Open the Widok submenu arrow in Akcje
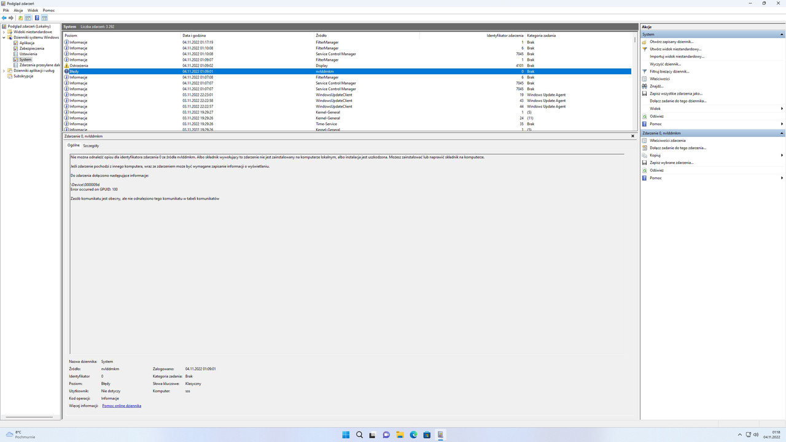786x442 pixels. [x=782, y=109]
